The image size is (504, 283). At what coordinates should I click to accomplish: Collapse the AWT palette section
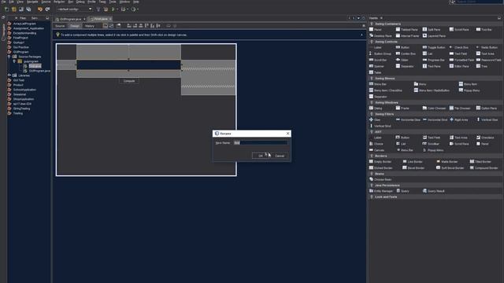(372, 132)
